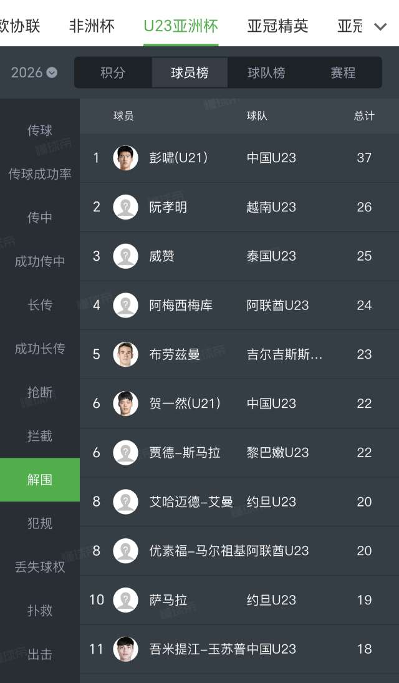
Task: Tap 贺一然(U21) player avatar
Action: click(x=125, y=404)
